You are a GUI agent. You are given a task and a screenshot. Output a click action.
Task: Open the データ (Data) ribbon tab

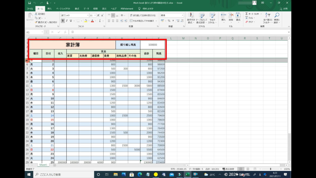tap(86, 9)
